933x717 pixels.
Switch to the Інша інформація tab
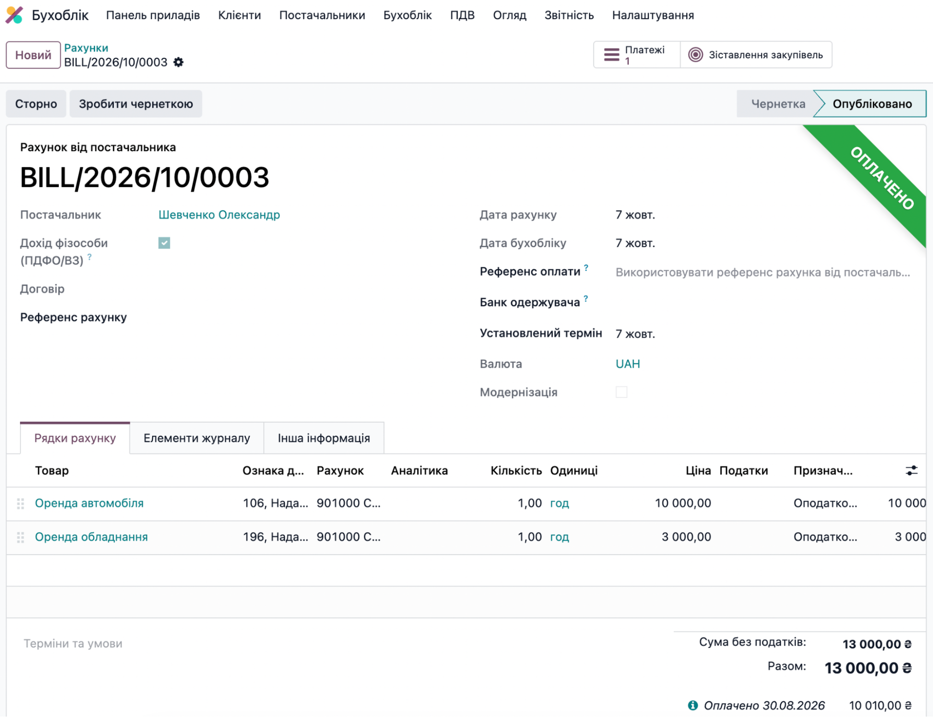click(324, 438)
